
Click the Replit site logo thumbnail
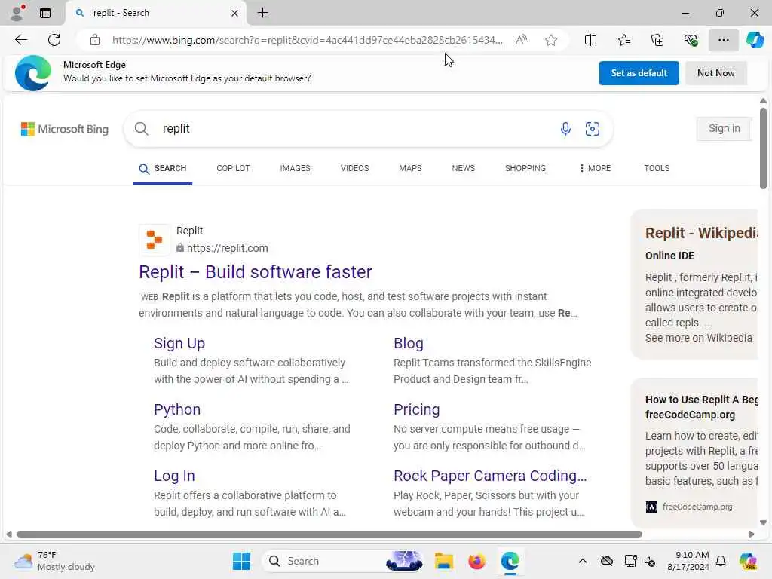[154, 240]
